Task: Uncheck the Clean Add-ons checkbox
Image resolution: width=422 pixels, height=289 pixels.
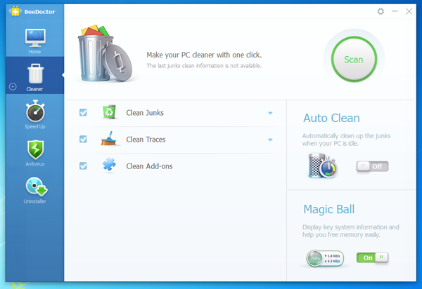Action: point(83,166)
